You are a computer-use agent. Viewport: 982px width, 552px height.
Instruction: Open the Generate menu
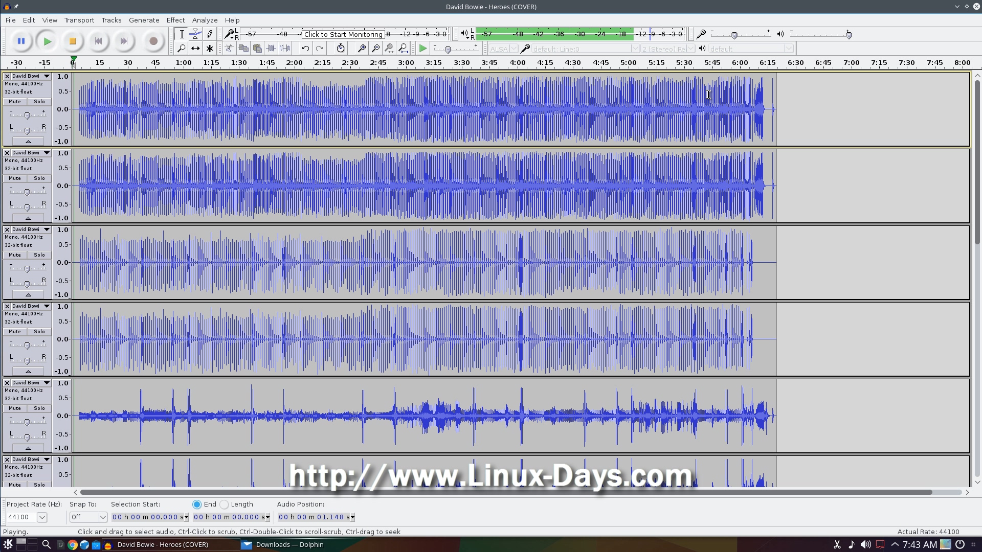coord(144,20)
